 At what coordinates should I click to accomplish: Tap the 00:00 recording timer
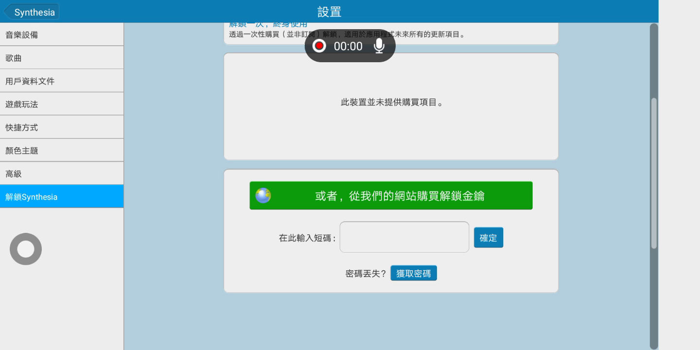coord(348,46)
